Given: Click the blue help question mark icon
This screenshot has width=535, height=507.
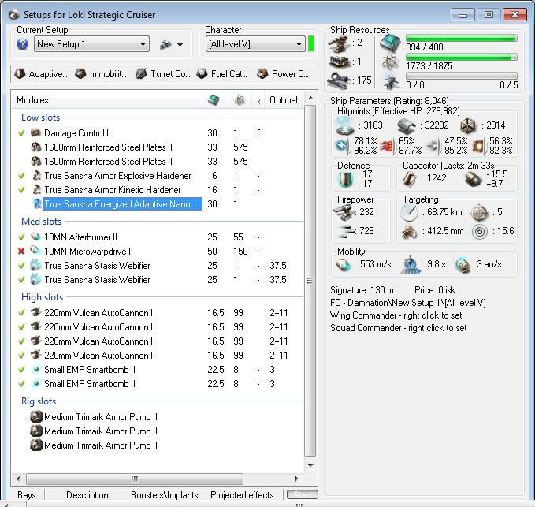Looking at the screenshot, I should click(22, 44).
